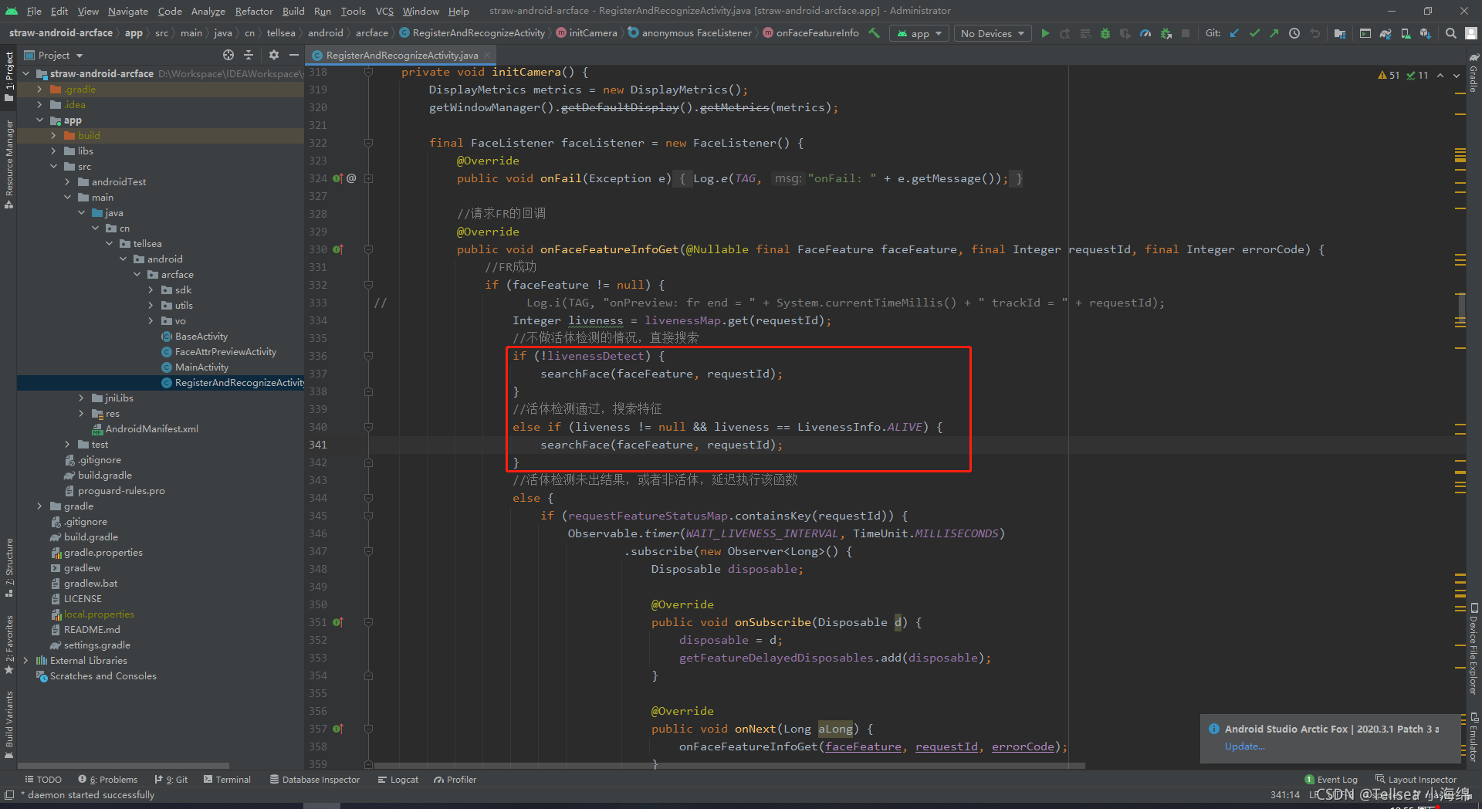Open the Build menu
The image size is (1482, 809).
pyautogui.click(x=293, y=11)
